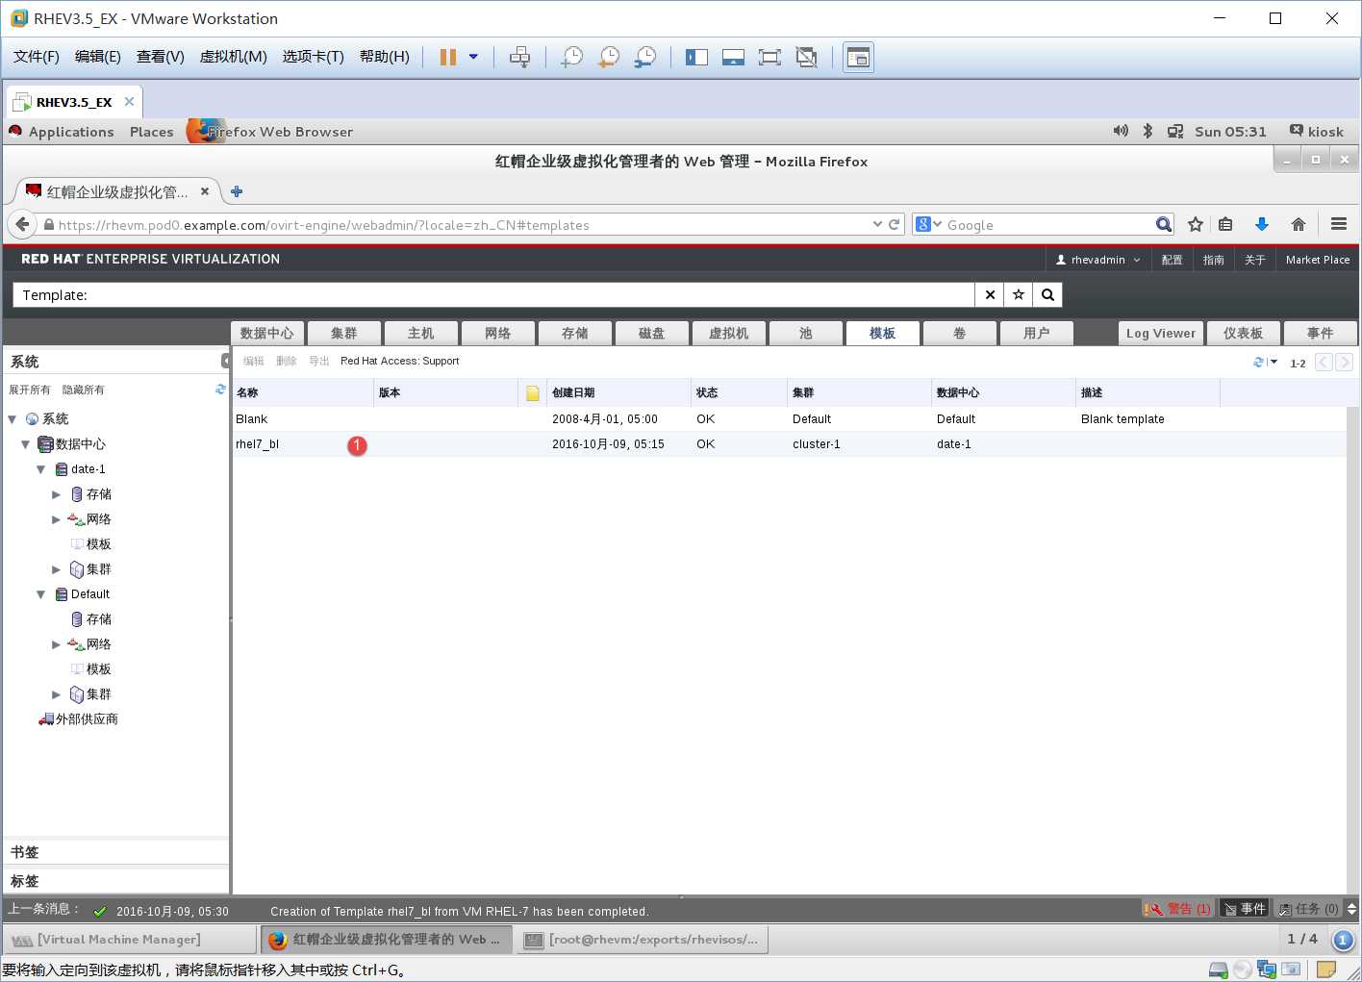
Task: Switch to the 数据中心 tab
Action: pos(266,333)
